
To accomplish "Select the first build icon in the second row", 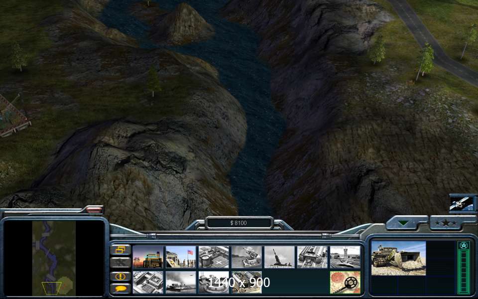I will [x=148, y=283].
